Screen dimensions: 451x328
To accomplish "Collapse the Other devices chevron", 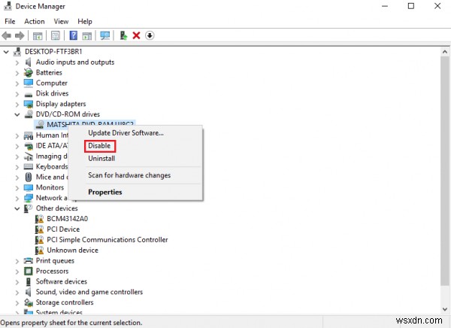I will (17, 208).
